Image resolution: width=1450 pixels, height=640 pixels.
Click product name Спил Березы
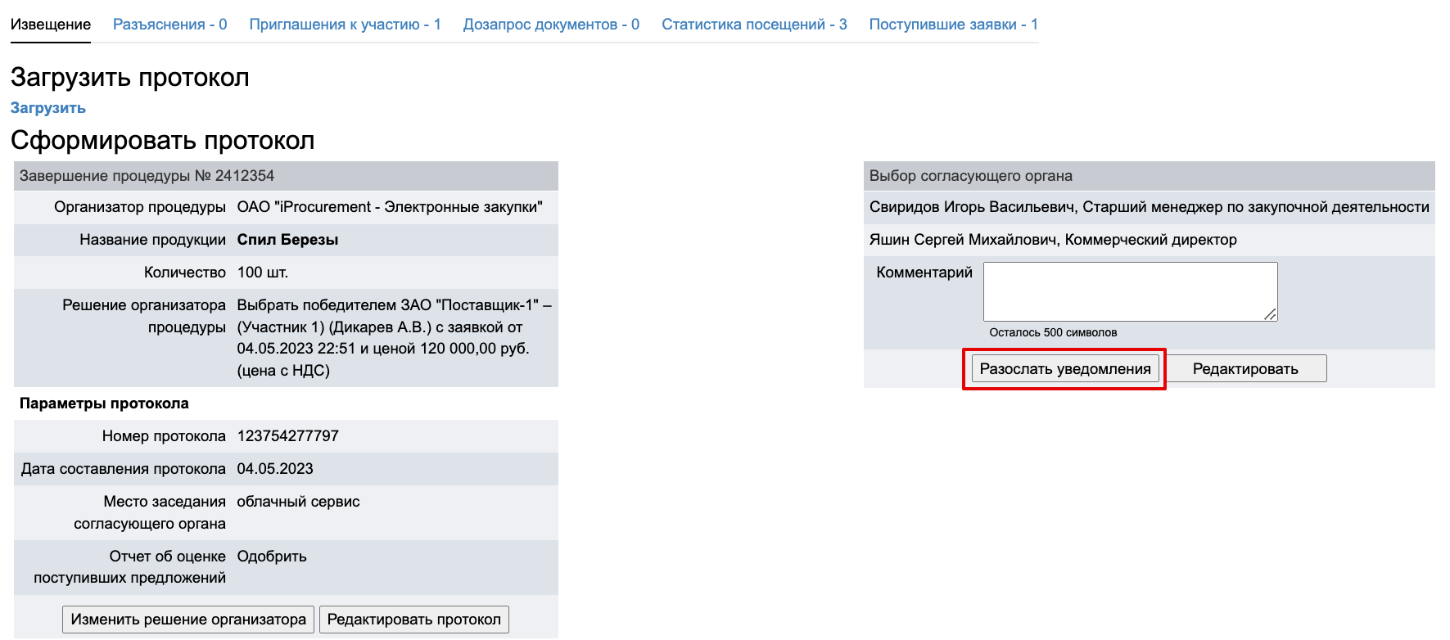(x=288, y=240)
